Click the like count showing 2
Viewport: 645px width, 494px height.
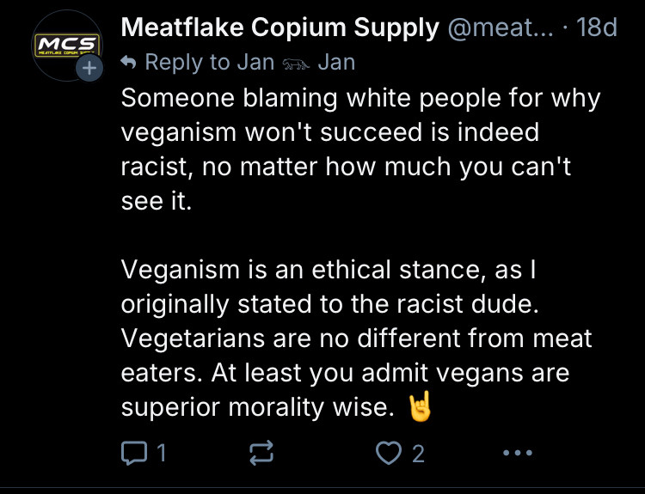coord(418,454)
